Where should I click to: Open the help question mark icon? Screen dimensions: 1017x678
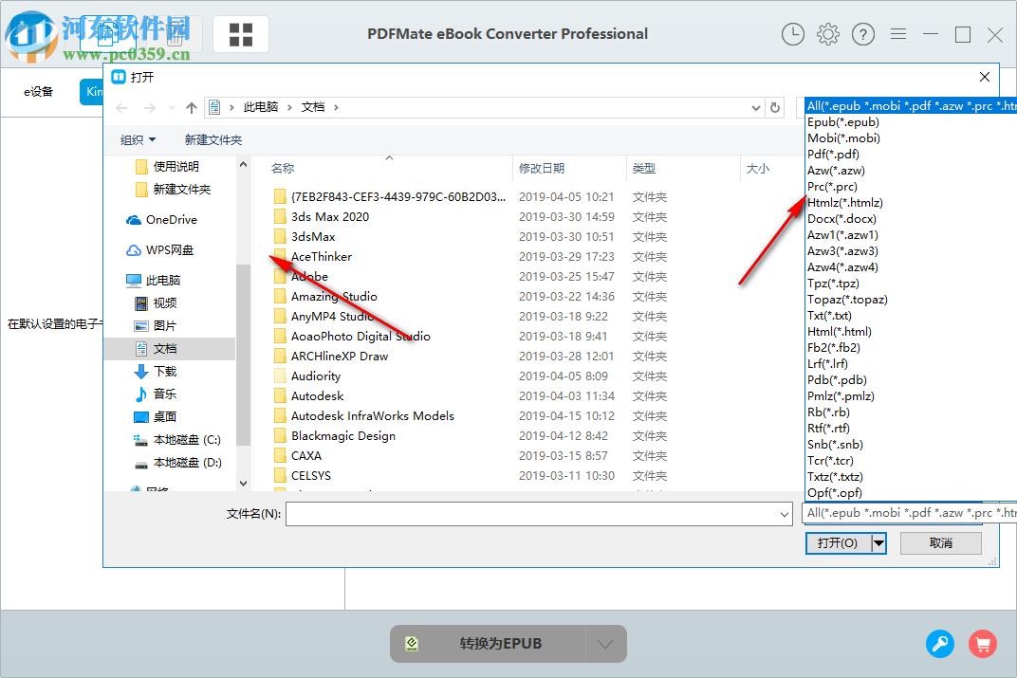coord(863,34)
